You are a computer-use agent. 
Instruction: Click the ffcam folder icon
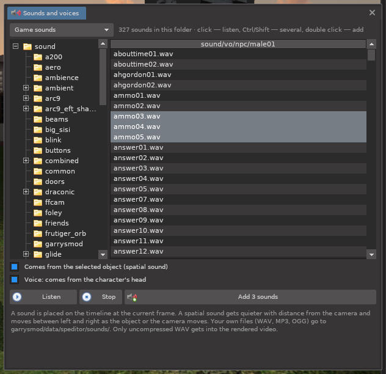[x=38, y=202]
